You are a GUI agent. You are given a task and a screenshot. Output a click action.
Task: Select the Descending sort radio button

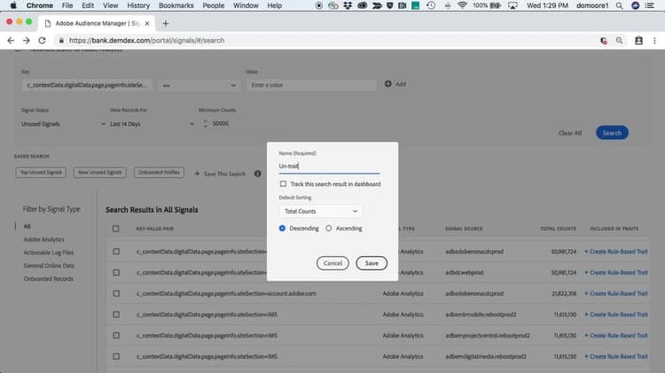pos(282,228)
